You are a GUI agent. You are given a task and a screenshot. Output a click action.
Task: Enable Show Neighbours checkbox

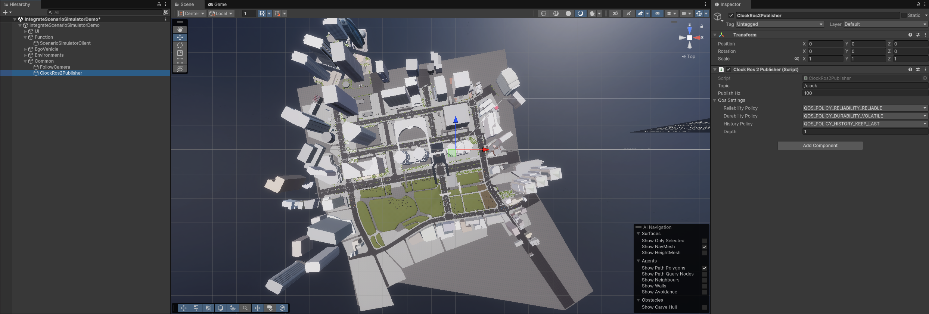(x=705, y=280)
